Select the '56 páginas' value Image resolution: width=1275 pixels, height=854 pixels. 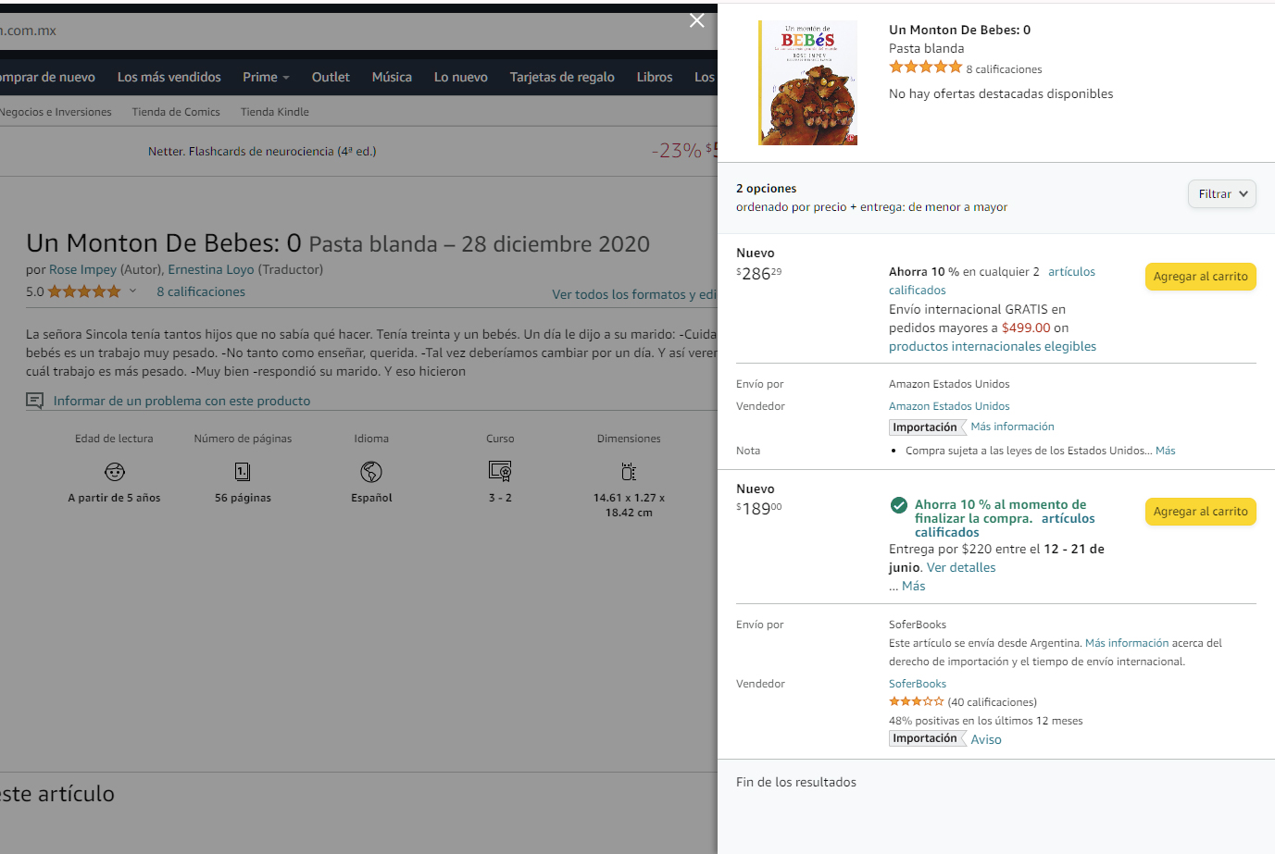(243, 498)
